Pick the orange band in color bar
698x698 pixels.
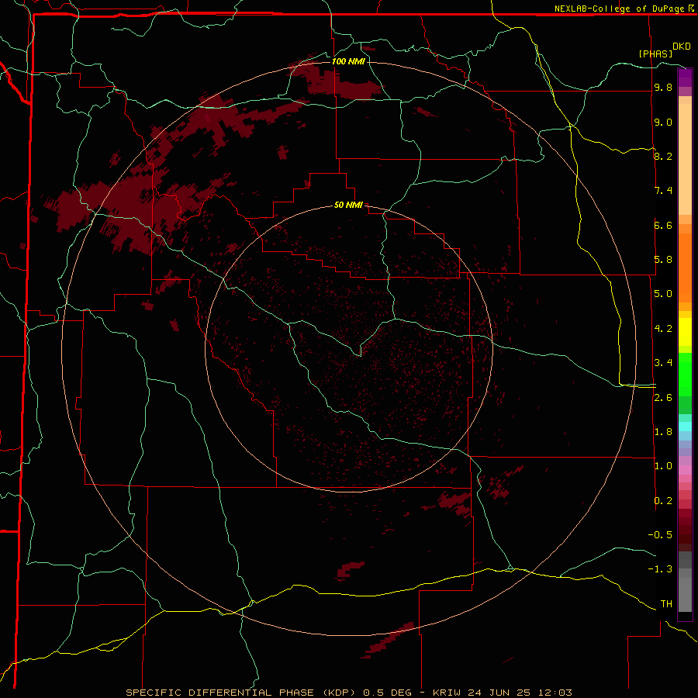685,267
